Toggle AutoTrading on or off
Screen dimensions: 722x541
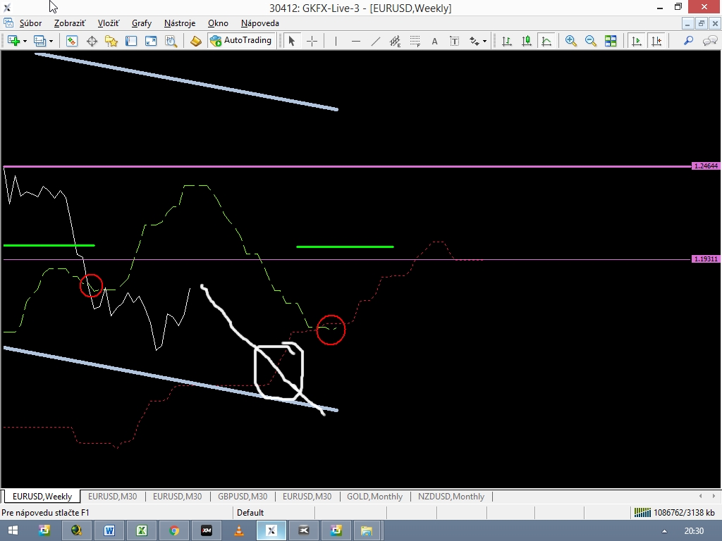240,41
